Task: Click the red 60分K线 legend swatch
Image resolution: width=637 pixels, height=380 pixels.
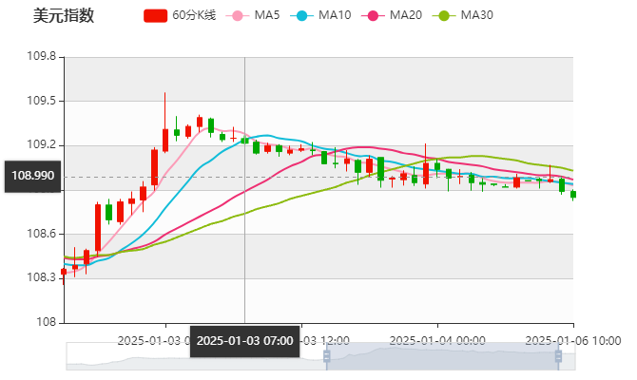Action: (x=155, y=16)
